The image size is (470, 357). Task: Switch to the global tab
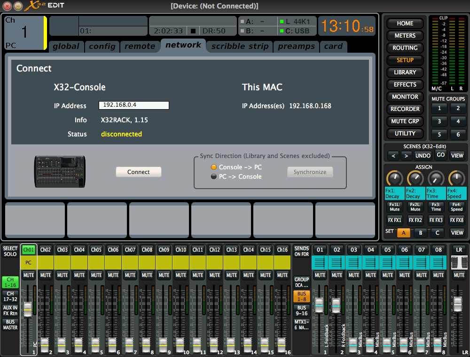pos(66,47)
